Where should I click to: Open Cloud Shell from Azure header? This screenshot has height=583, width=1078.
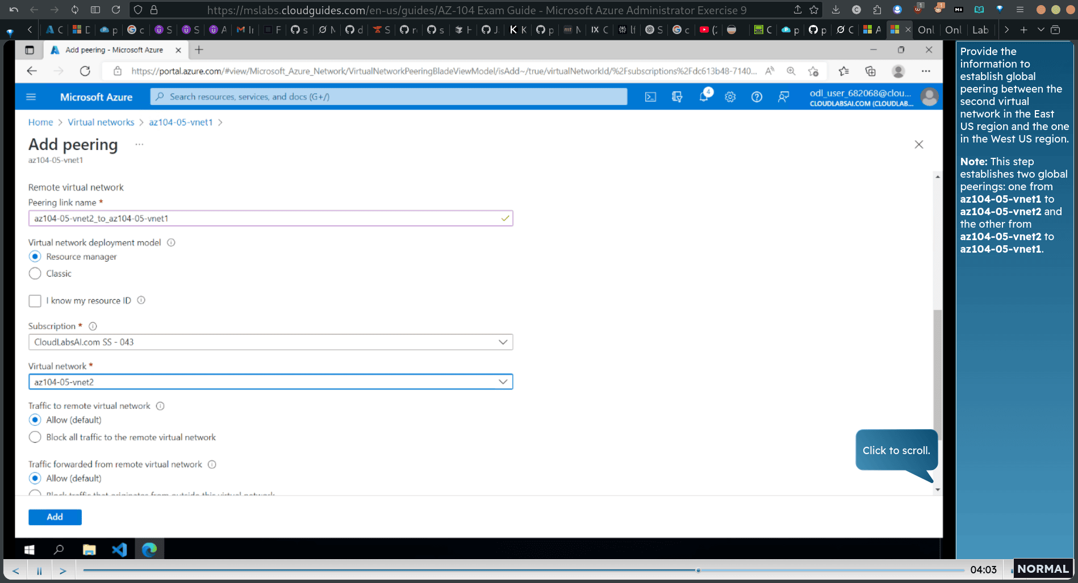pos(650,97)
